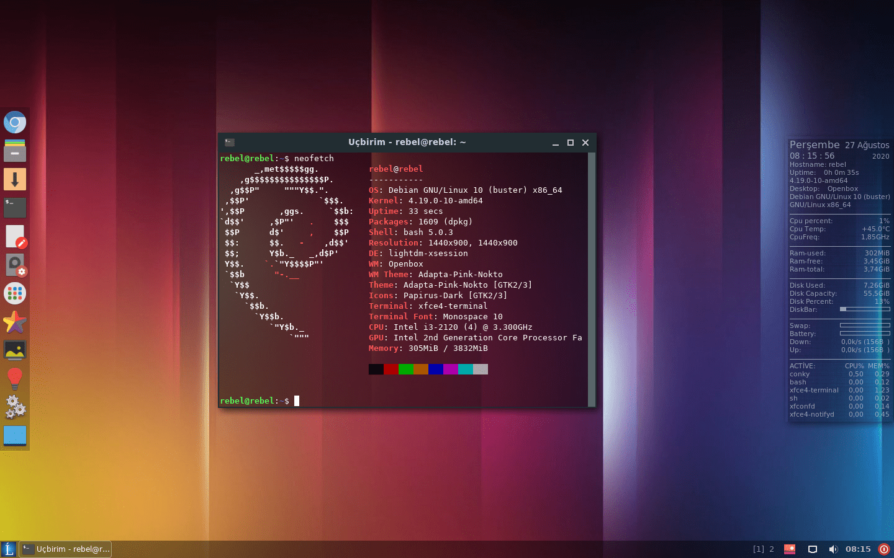
Task: Open the start menu logo in taskbar
Action: 9,549
